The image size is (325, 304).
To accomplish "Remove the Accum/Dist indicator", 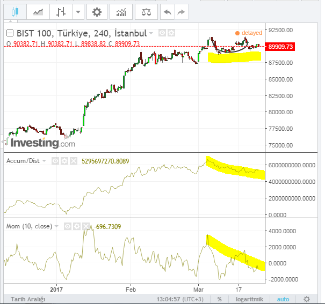I will pyautogui.click(x=74, y=161).
